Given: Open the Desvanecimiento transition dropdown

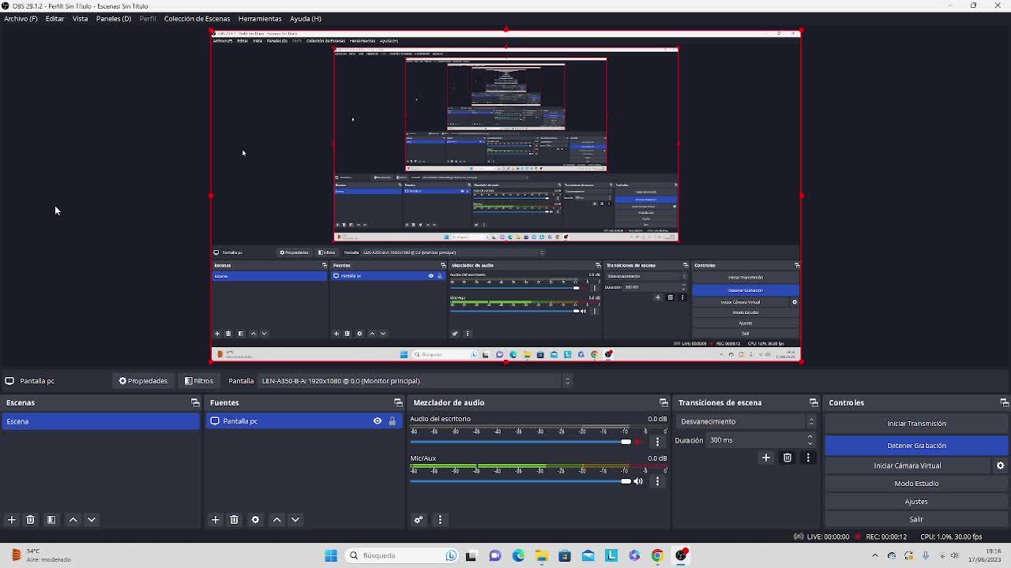Looking at the screenshot, I should [746, 421].
